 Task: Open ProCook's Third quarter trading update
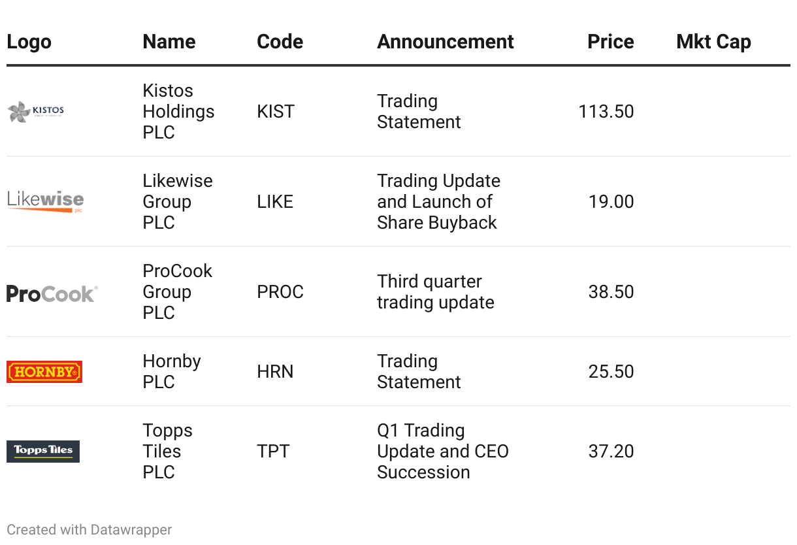click(x=435, y=291)
